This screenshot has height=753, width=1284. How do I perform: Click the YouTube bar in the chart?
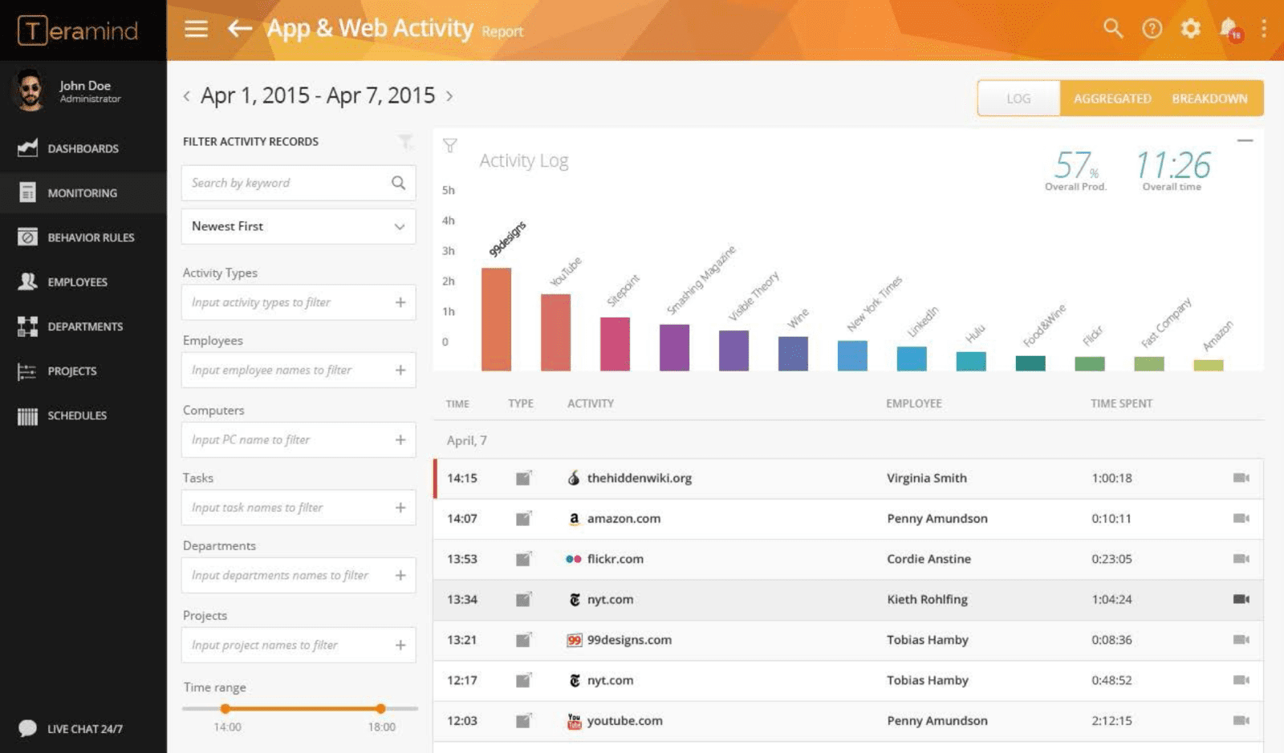pos(555,332)
